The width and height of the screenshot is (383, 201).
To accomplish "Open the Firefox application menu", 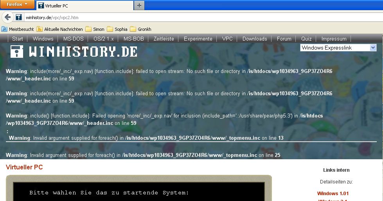I will tap(17, 4).
